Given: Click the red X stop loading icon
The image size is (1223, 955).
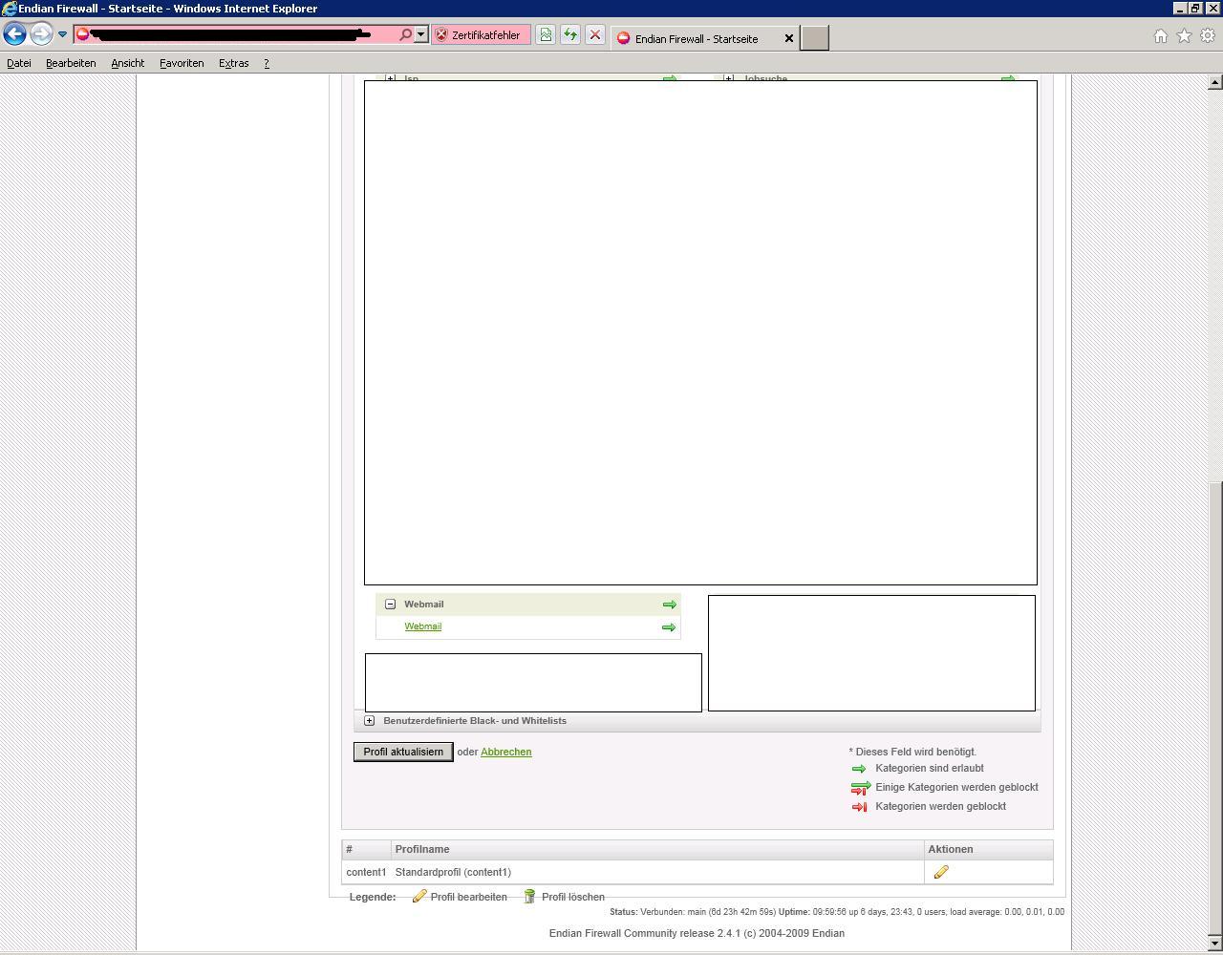Looking at the screenshot, I should [x=594, y=35].
